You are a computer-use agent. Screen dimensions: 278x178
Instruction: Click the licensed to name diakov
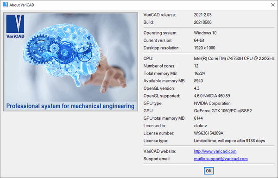(200, 126)
